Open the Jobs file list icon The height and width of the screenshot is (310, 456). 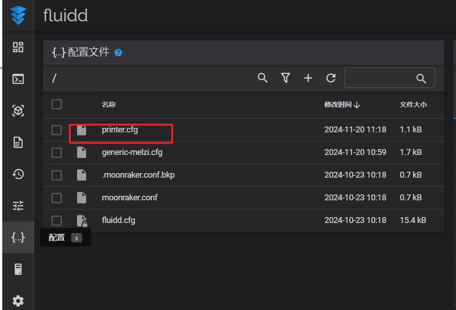(18, 142)
